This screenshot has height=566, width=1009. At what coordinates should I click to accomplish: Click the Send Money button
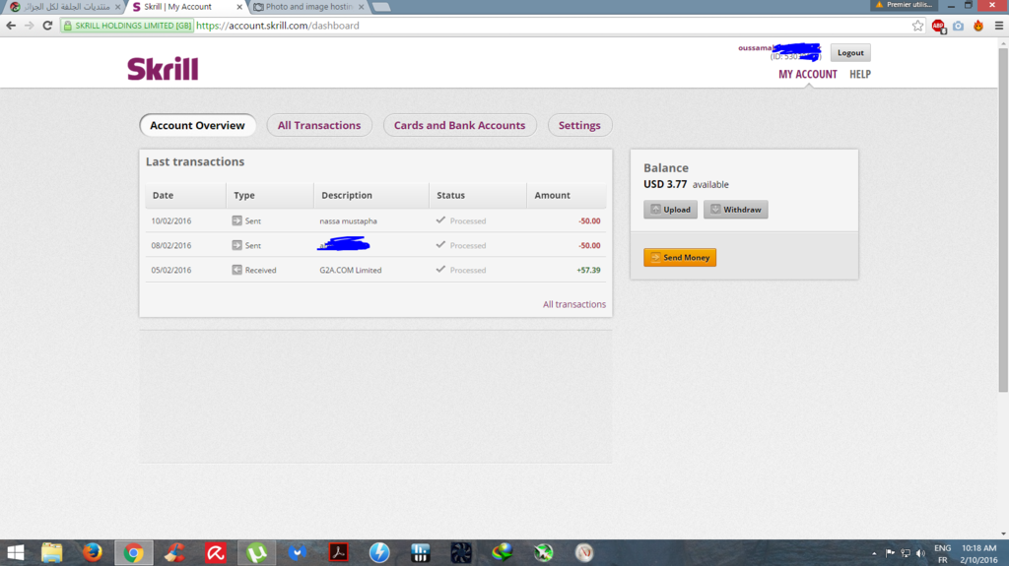680,257
